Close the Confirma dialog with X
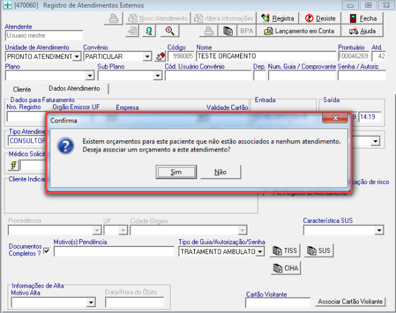This screenshot has height=313, width=396. click(335, 118)
